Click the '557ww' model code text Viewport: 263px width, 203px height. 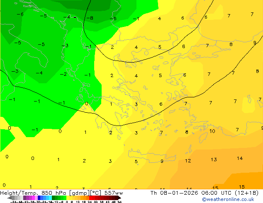click(x=114, y=193)
